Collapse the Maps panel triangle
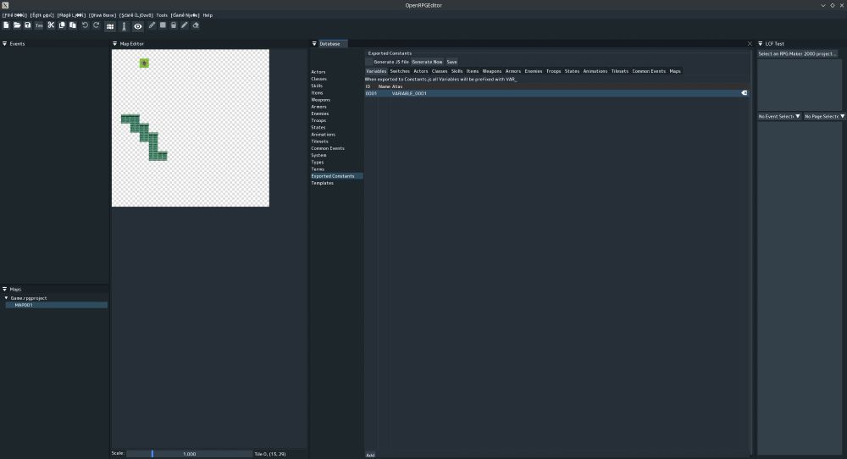 click(5, 290)
